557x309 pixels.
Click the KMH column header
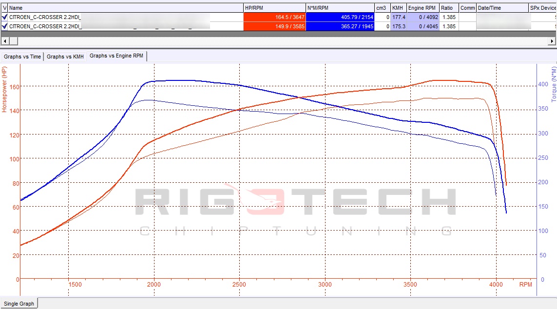pos(399,8)
